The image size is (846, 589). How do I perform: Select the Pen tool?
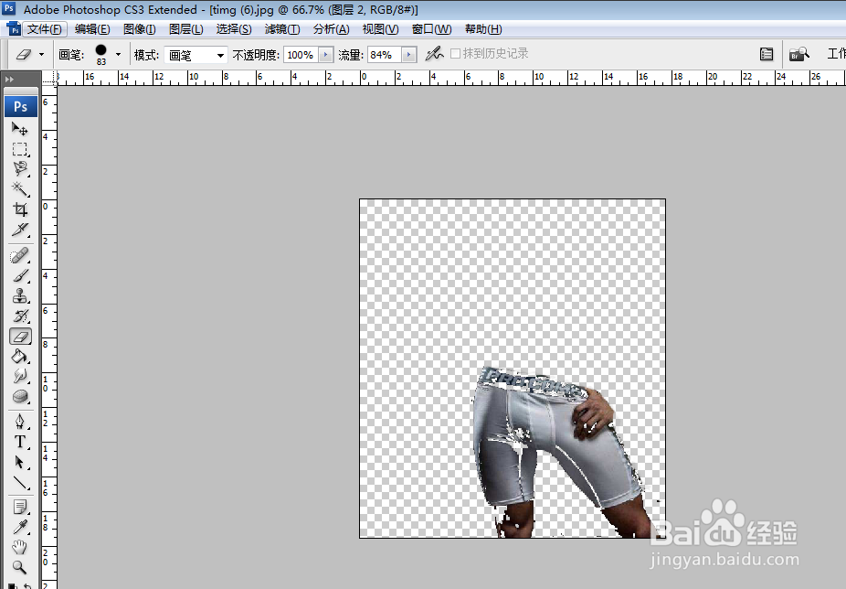(x=20, y=422)
